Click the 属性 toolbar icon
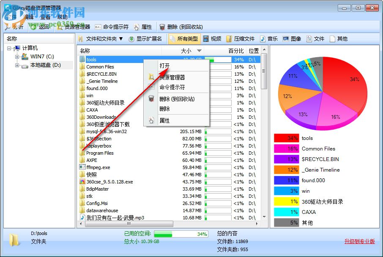 coord(143,27)
